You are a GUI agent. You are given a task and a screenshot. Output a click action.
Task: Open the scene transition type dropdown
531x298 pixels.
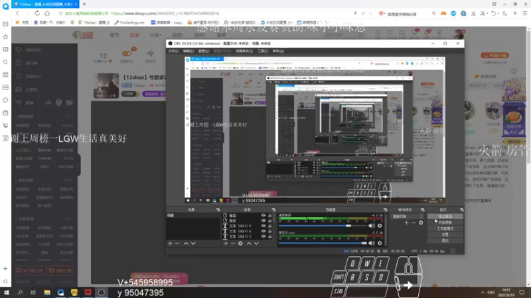click(x=408, y=217)
